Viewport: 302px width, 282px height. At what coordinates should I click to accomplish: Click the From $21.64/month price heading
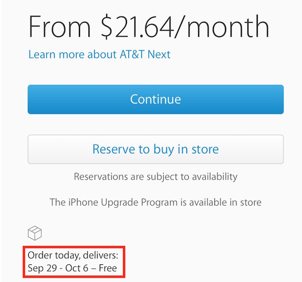point(149,27)
